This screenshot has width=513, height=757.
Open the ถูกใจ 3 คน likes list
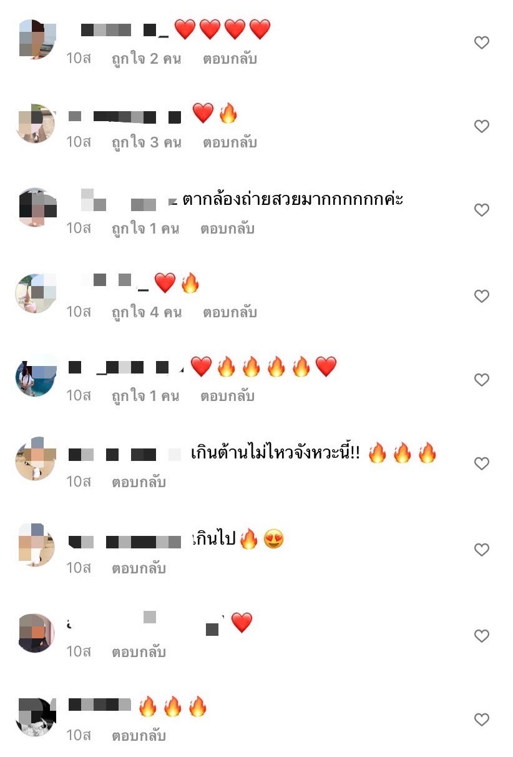click(146, 142)
